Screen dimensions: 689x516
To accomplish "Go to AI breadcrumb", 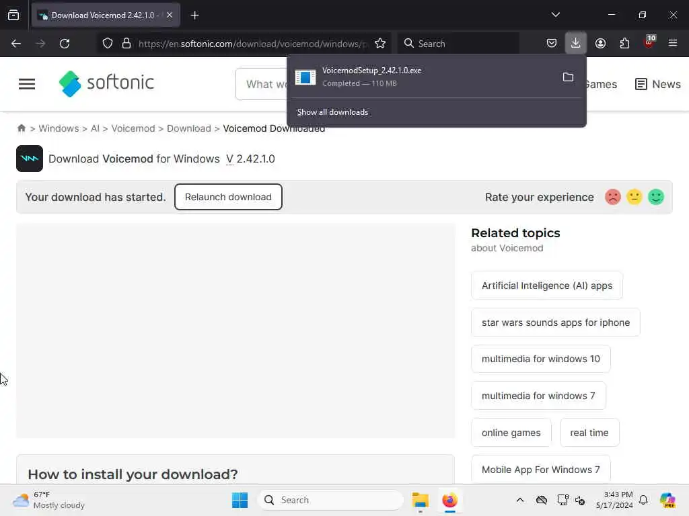I will point(95,128).
